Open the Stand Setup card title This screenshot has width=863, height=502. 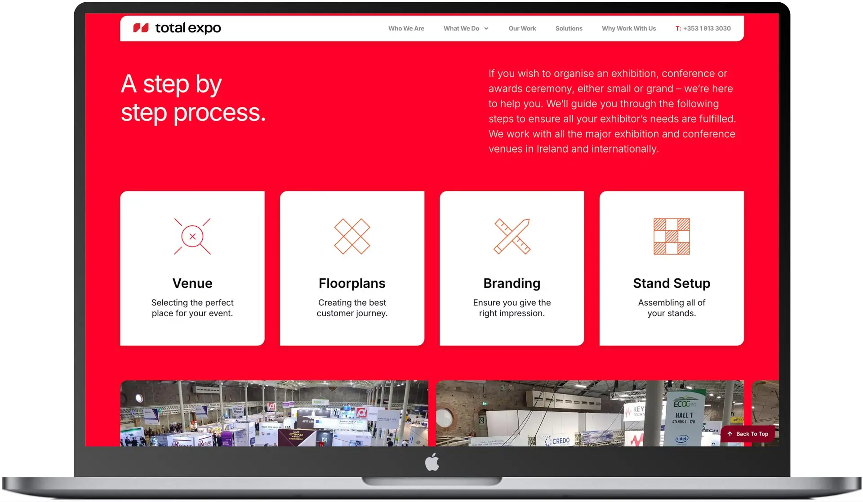672,283
